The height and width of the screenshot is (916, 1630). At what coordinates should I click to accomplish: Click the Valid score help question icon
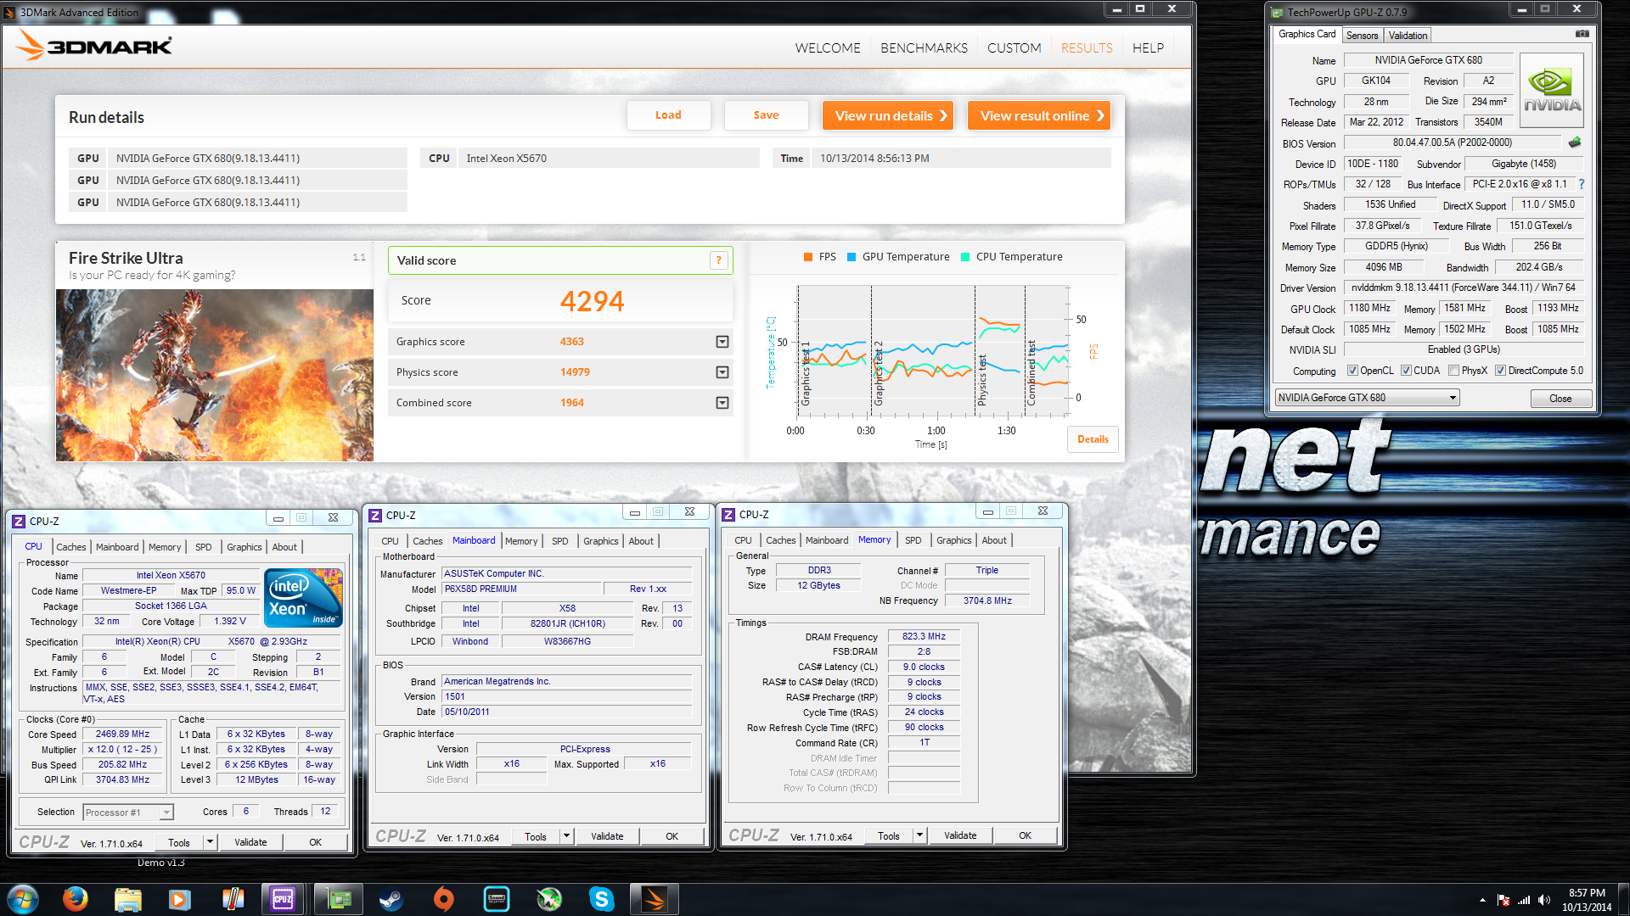tap(718, 260)
